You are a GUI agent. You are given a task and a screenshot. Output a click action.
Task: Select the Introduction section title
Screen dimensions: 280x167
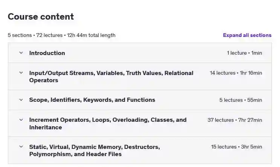[47, 53]
